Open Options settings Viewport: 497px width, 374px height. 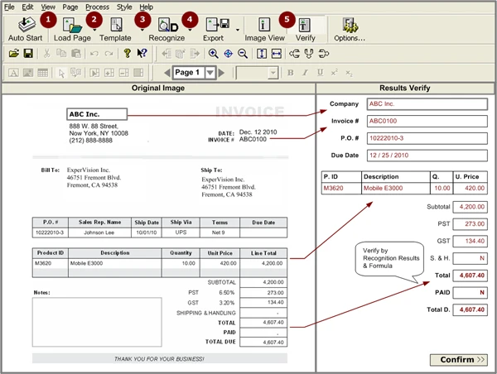(350, 26)
